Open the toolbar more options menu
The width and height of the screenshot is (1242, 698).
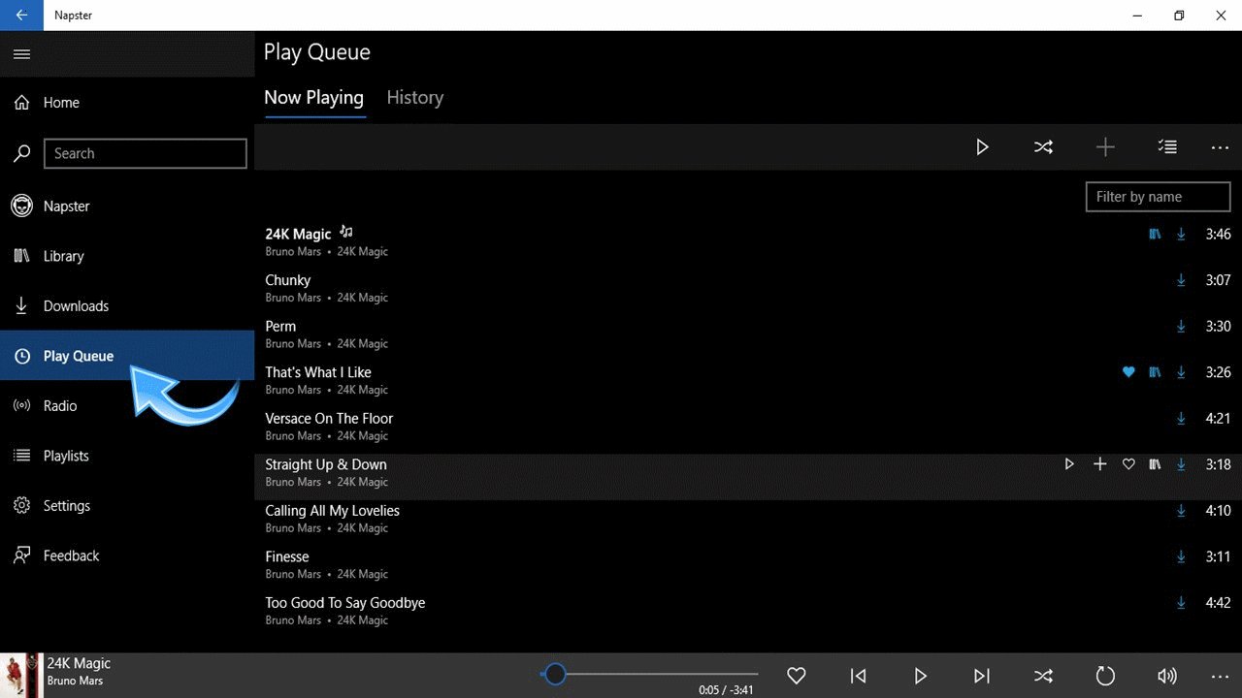click(x=1221, y=147)
